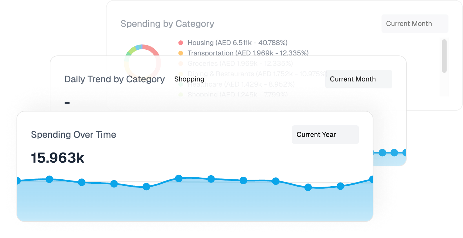Open the Current Month selector on Daily Trend
Image resolution: width=463 pixels, height=238 pixels.
click(359, 79)
